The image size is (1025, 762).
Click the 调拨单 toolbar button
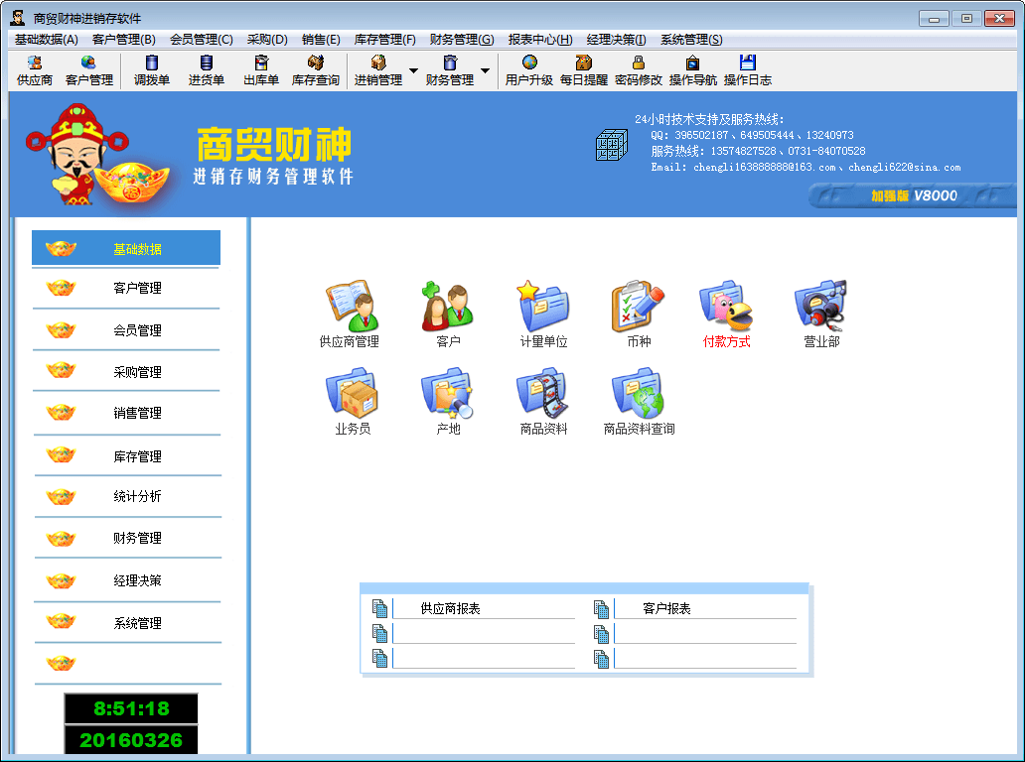click(x=152, y=70)
